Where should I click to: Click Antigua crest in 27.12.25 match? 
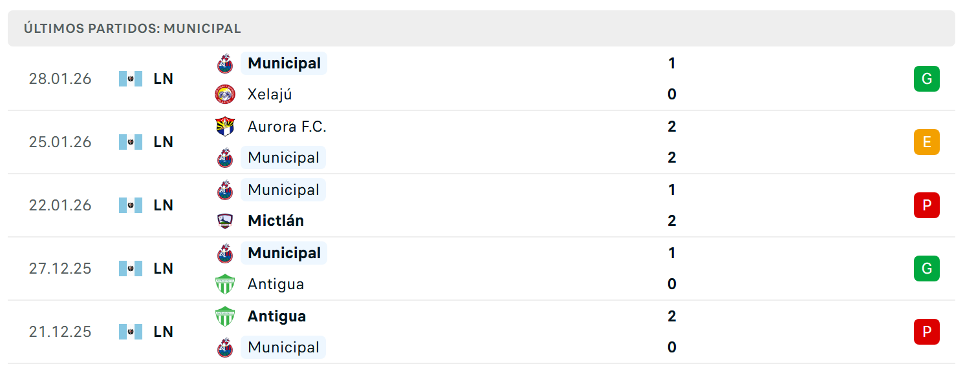(225, 284)
